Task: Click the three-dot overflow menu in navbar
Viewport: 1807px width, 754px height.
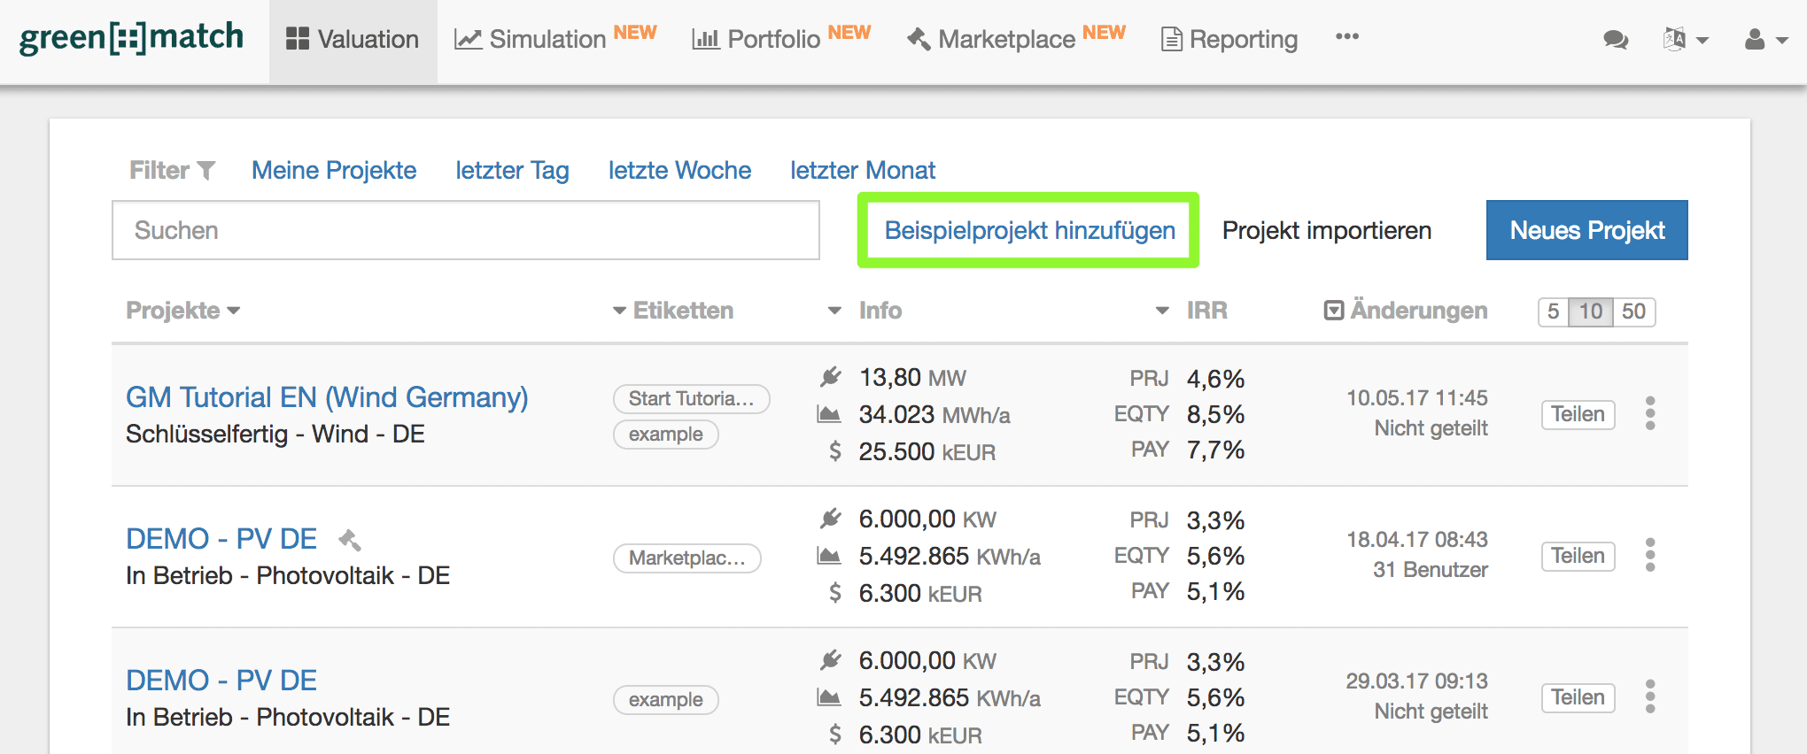Action: click(x=1346, y=37)
